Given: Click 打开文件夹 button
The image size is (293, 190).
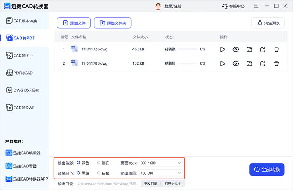Looking at the screenshot, I should [x=173, y=184].
